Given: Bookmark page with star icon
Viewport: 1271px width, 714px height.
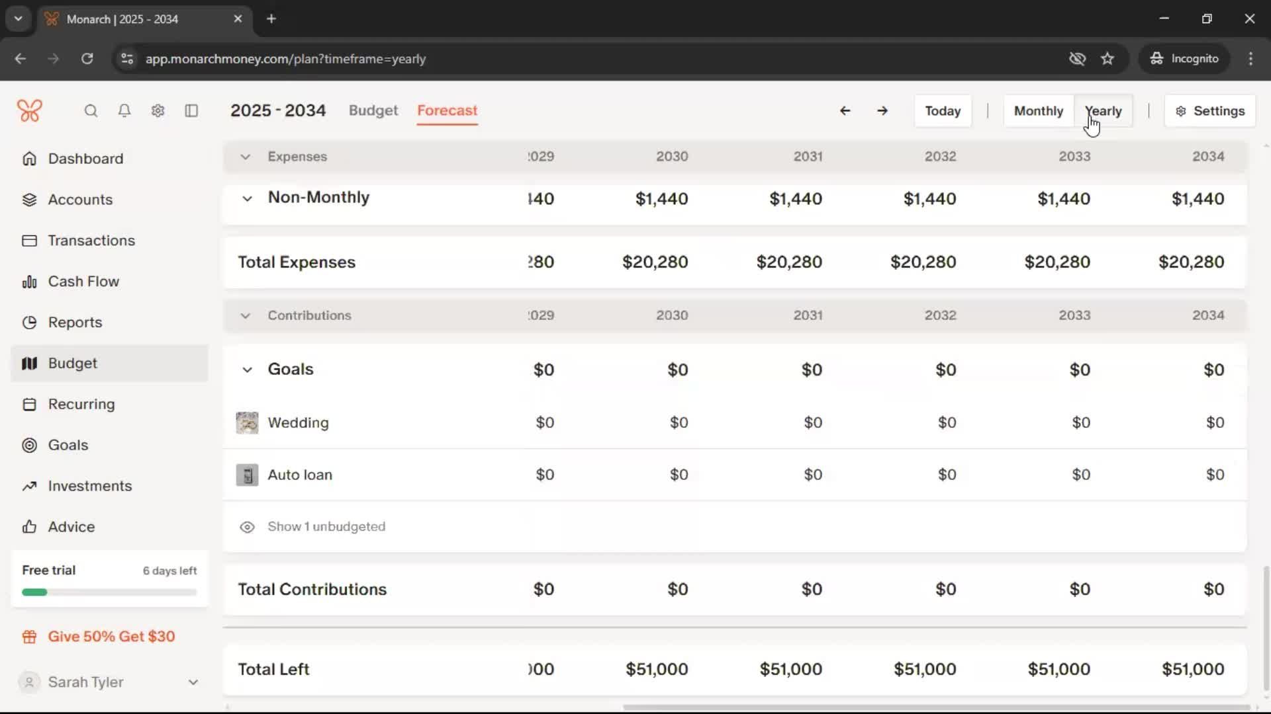Looking at the screenshot, I should 1107,59.
